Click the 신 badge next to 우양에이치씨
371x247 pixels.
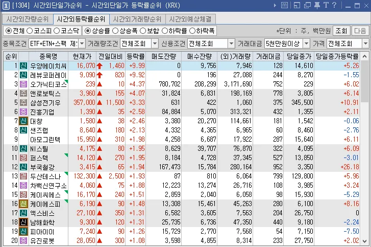pos(23,65)
